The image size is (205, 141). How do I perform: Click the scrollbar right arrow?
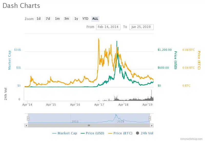pos(152,125)
